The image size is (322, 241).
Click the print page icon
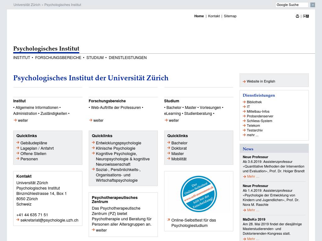[297, 16]
